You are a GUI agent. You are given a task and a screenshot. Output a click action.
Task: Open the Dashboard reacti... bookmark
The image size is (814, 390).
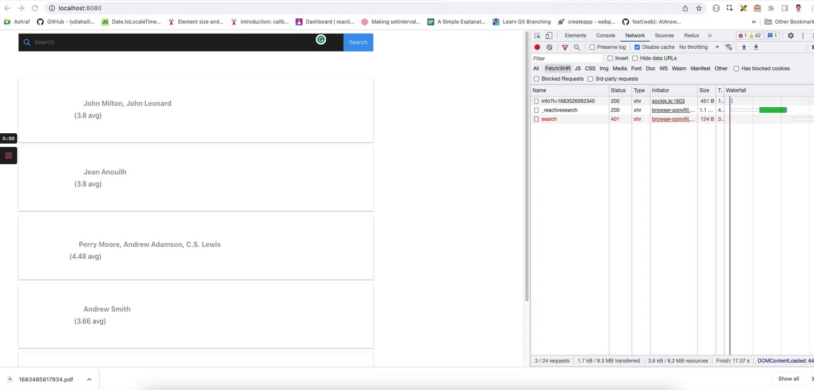coord(325,22)
